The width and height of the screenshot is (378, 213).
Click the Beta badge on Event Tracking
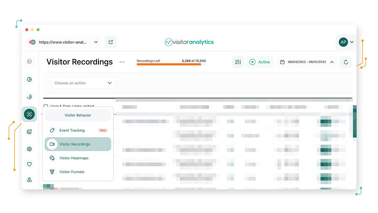(103, 130)
